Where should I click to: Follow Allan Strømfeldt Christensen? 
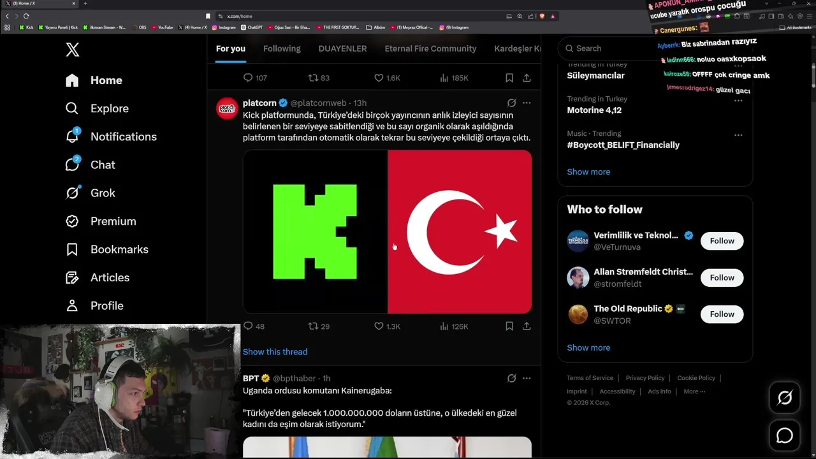pos(722,277)
